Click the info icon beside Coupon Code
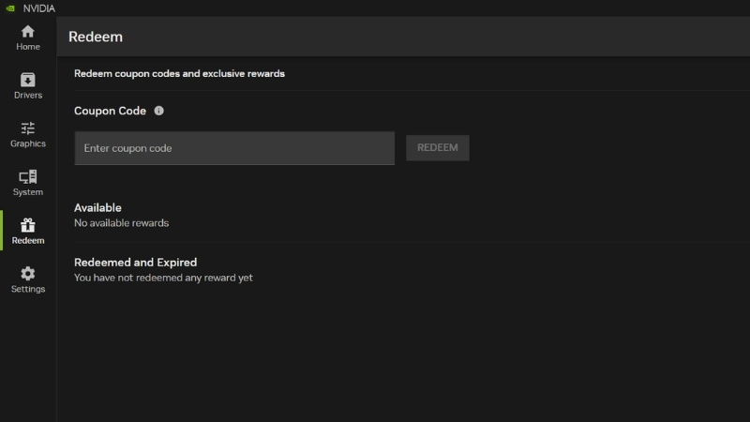 (x=158, y=111)
